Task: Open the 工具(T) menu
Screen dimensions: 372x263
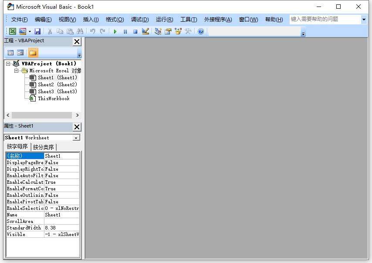Action: click(189, 20)
